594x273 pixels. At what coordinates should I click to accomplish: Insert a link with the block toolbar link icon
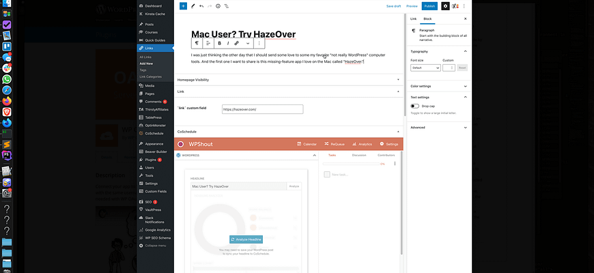(x=236, y=43)
